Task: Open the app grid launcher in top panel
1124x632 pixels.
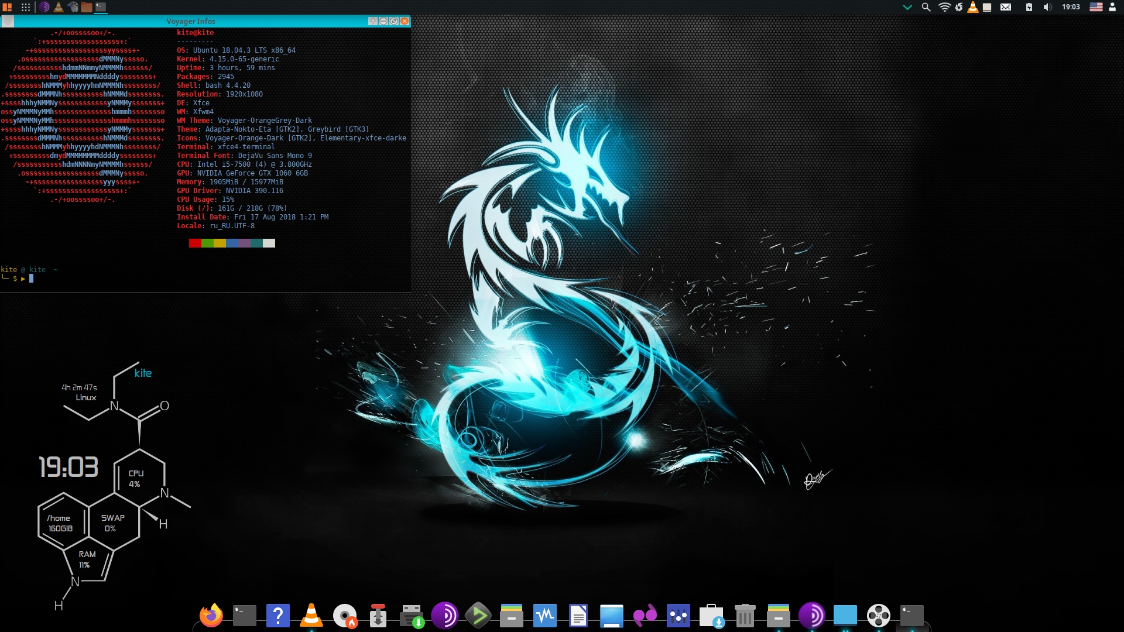Action: click(x=26, y=7)
